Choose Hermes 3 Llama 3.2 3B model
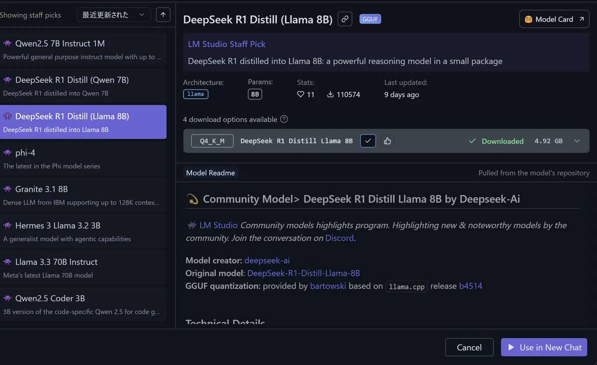Image resolution: width=597 pixels, height=365 pixels. point(83,232)
